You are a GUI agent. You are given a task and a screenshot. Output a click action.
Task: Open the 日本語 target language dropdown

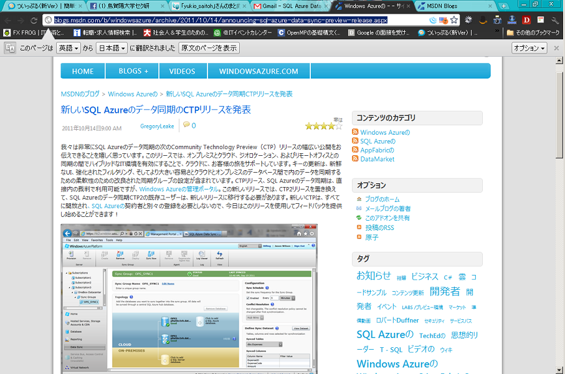[x=111, y=48]
